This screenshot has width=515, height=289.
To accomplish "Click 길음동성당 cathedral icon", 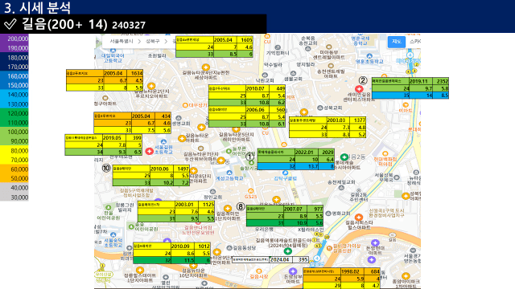I will [229, 248].
